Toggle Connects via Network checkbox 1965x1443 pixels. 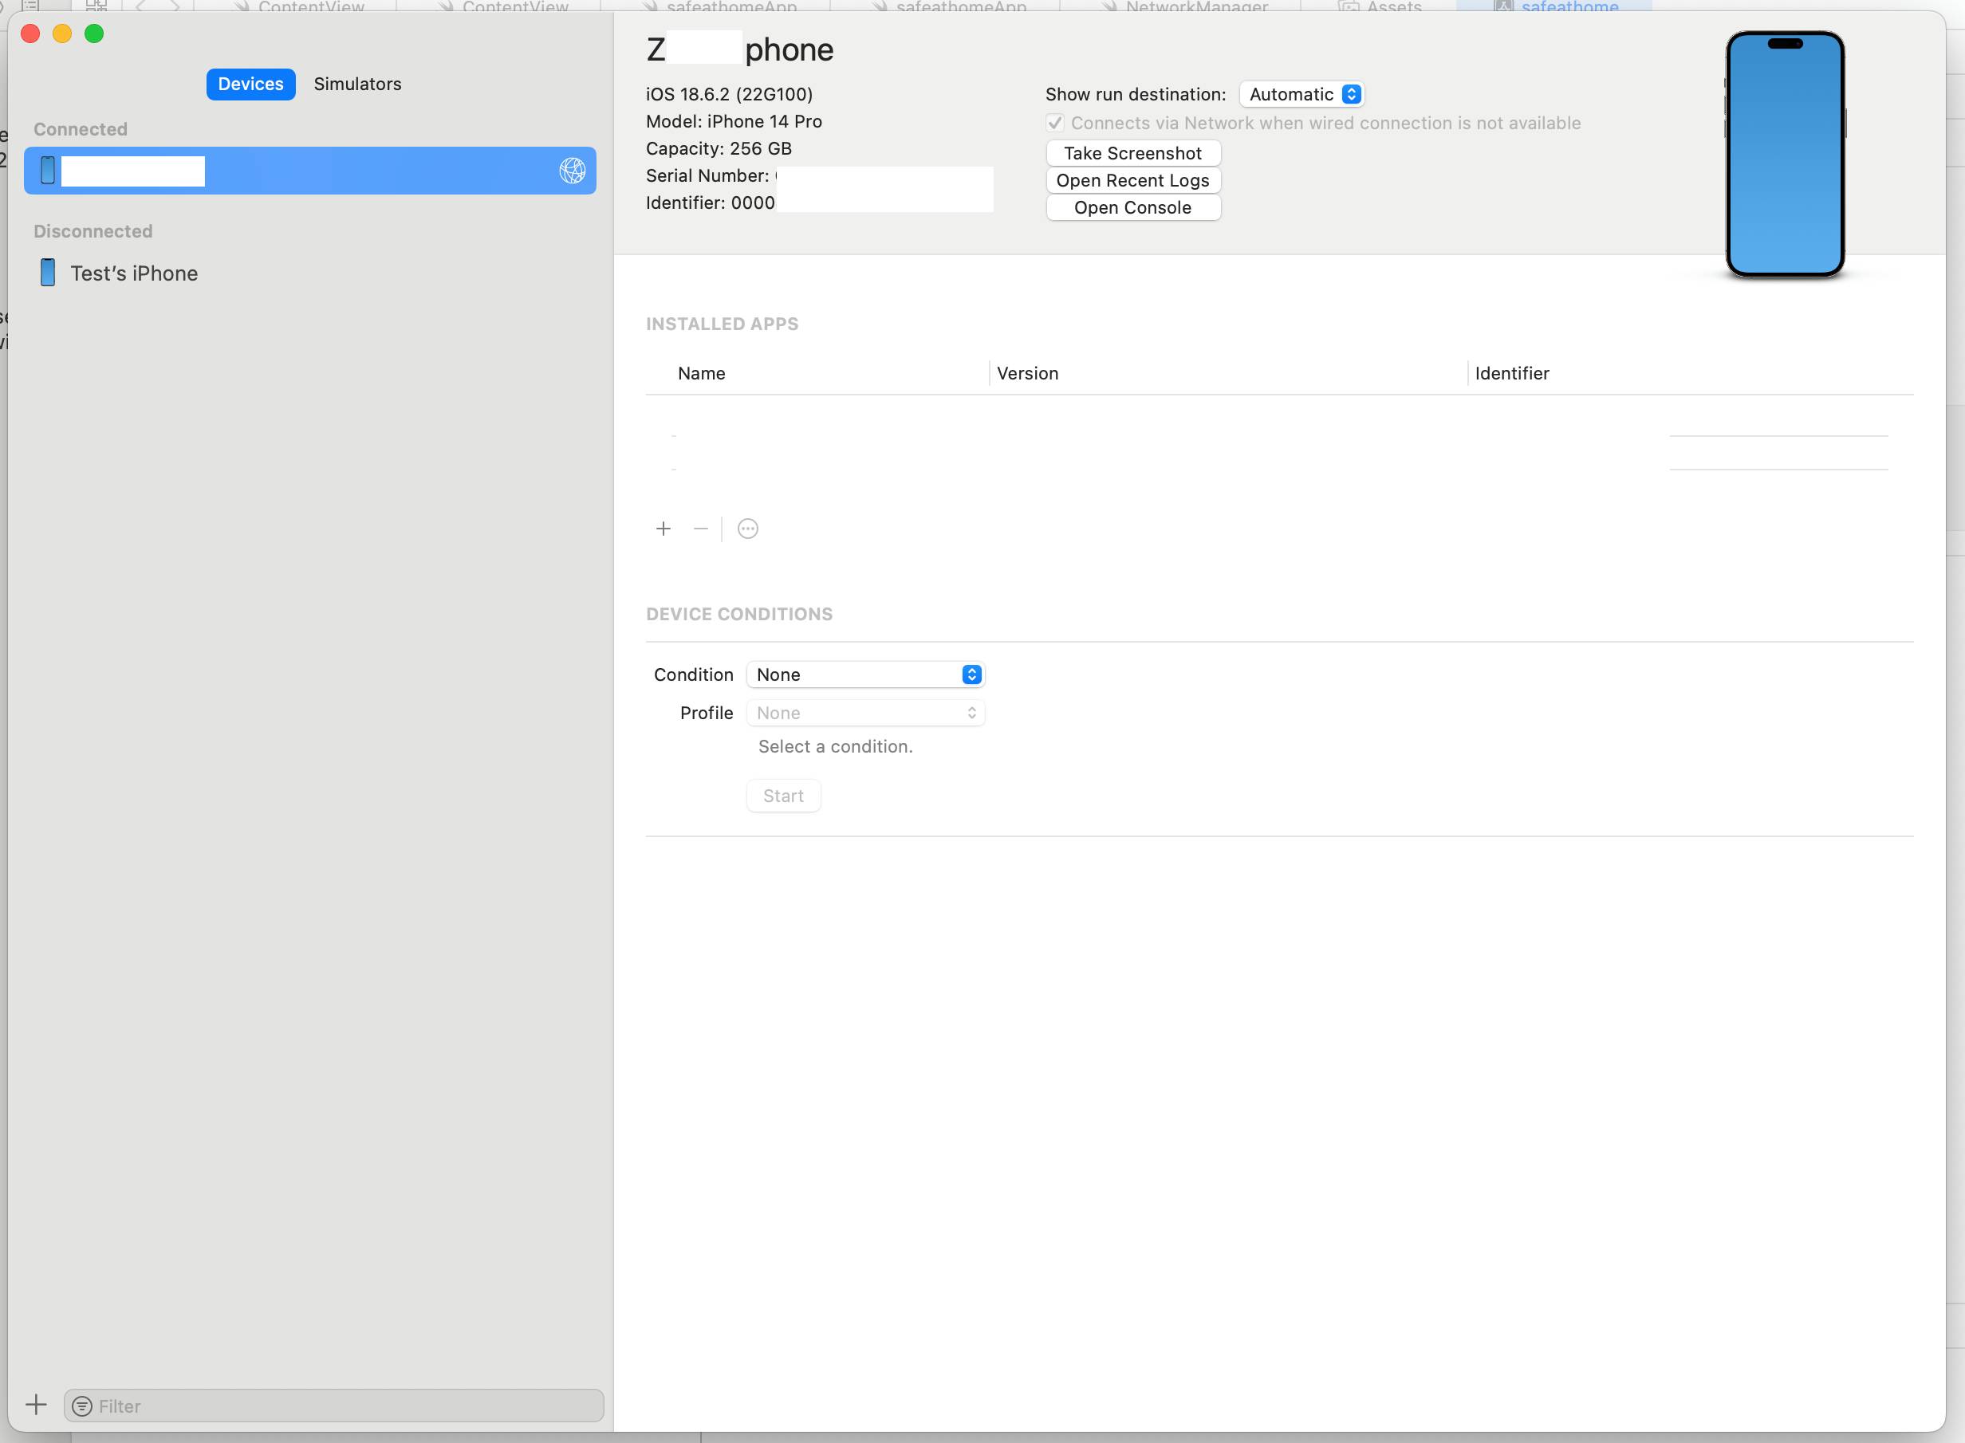pos(1055,123)
